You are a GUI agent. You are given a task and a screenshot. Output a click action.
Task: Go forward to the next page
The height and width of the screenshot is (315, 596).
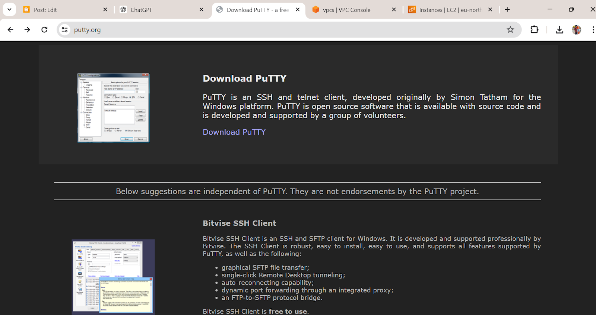27,30
